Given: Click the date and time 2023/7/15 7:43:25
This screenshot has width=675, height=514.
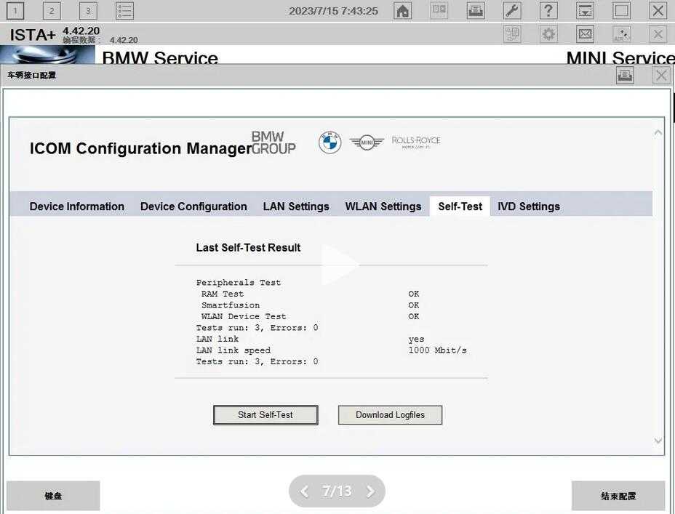Looking at the screenshot, I should 334,11.
